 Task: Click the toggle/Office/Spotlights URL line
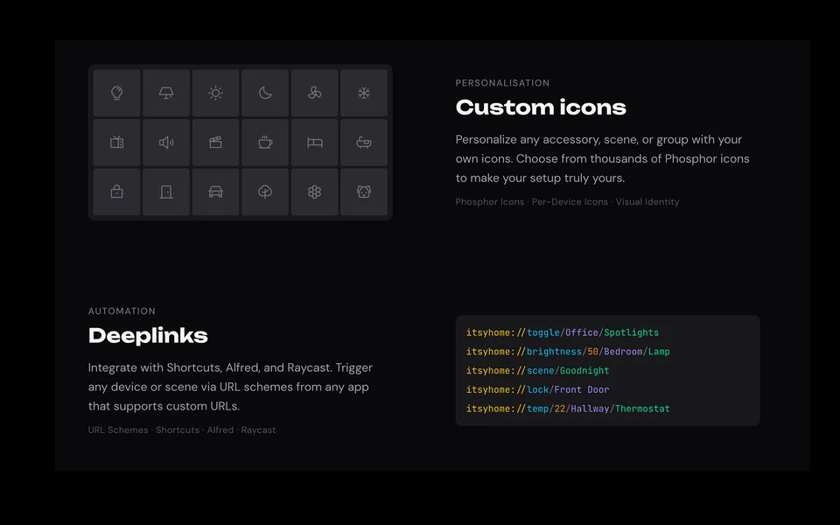click(x=563, y=332)
